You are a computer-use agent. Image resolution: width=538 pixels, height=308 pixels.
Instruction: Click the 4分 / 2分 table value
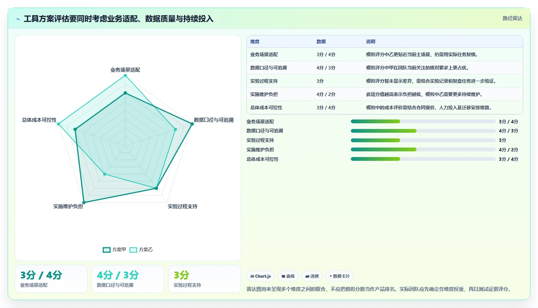coord(326,94)
